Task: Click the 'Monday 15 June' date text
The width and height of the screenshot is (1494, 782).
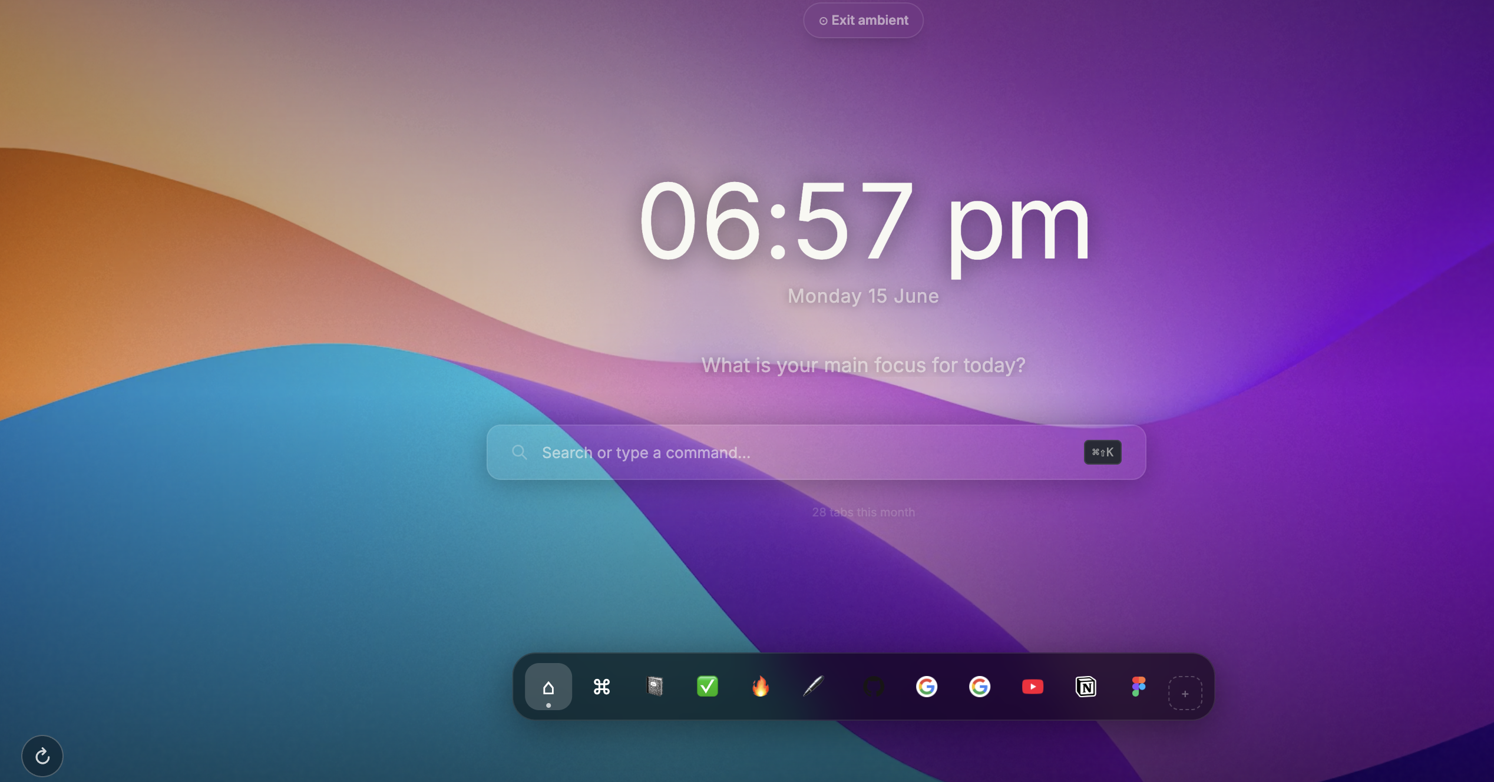Action: coord(863,296)
